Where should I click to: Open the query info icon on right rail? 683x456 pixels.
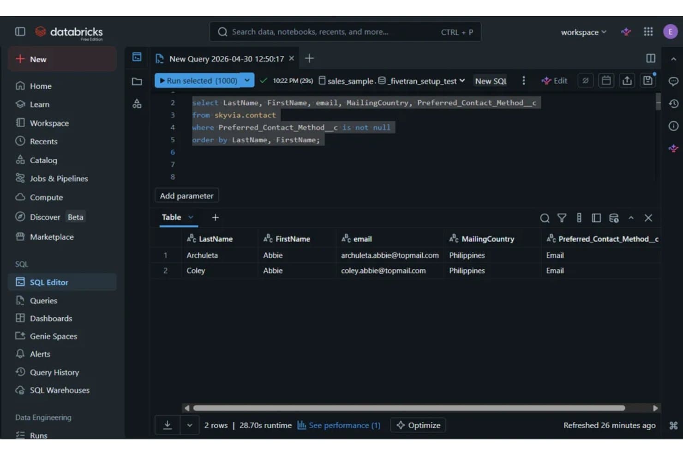673,126
